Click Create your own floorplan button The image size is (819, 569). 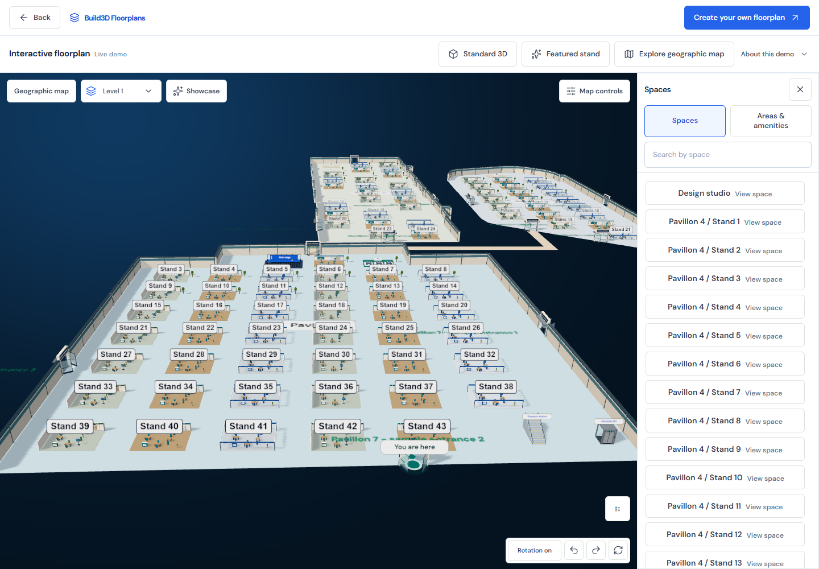(747, 18)
